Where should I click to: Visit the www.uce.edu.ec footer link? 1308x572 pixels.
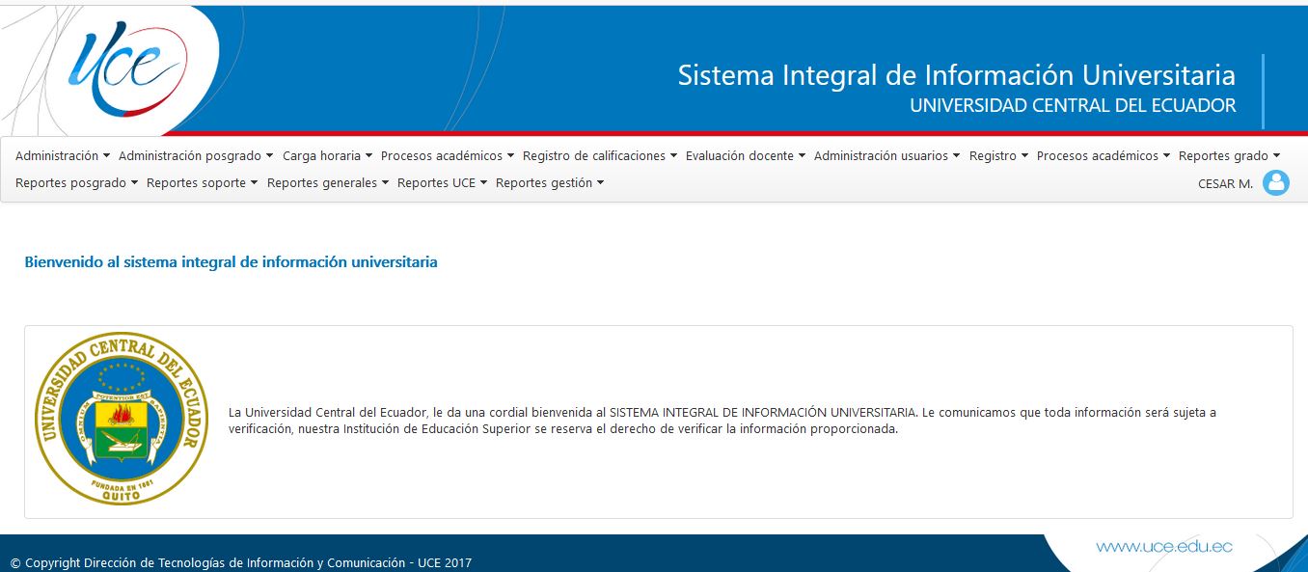tap(1164, 547)
